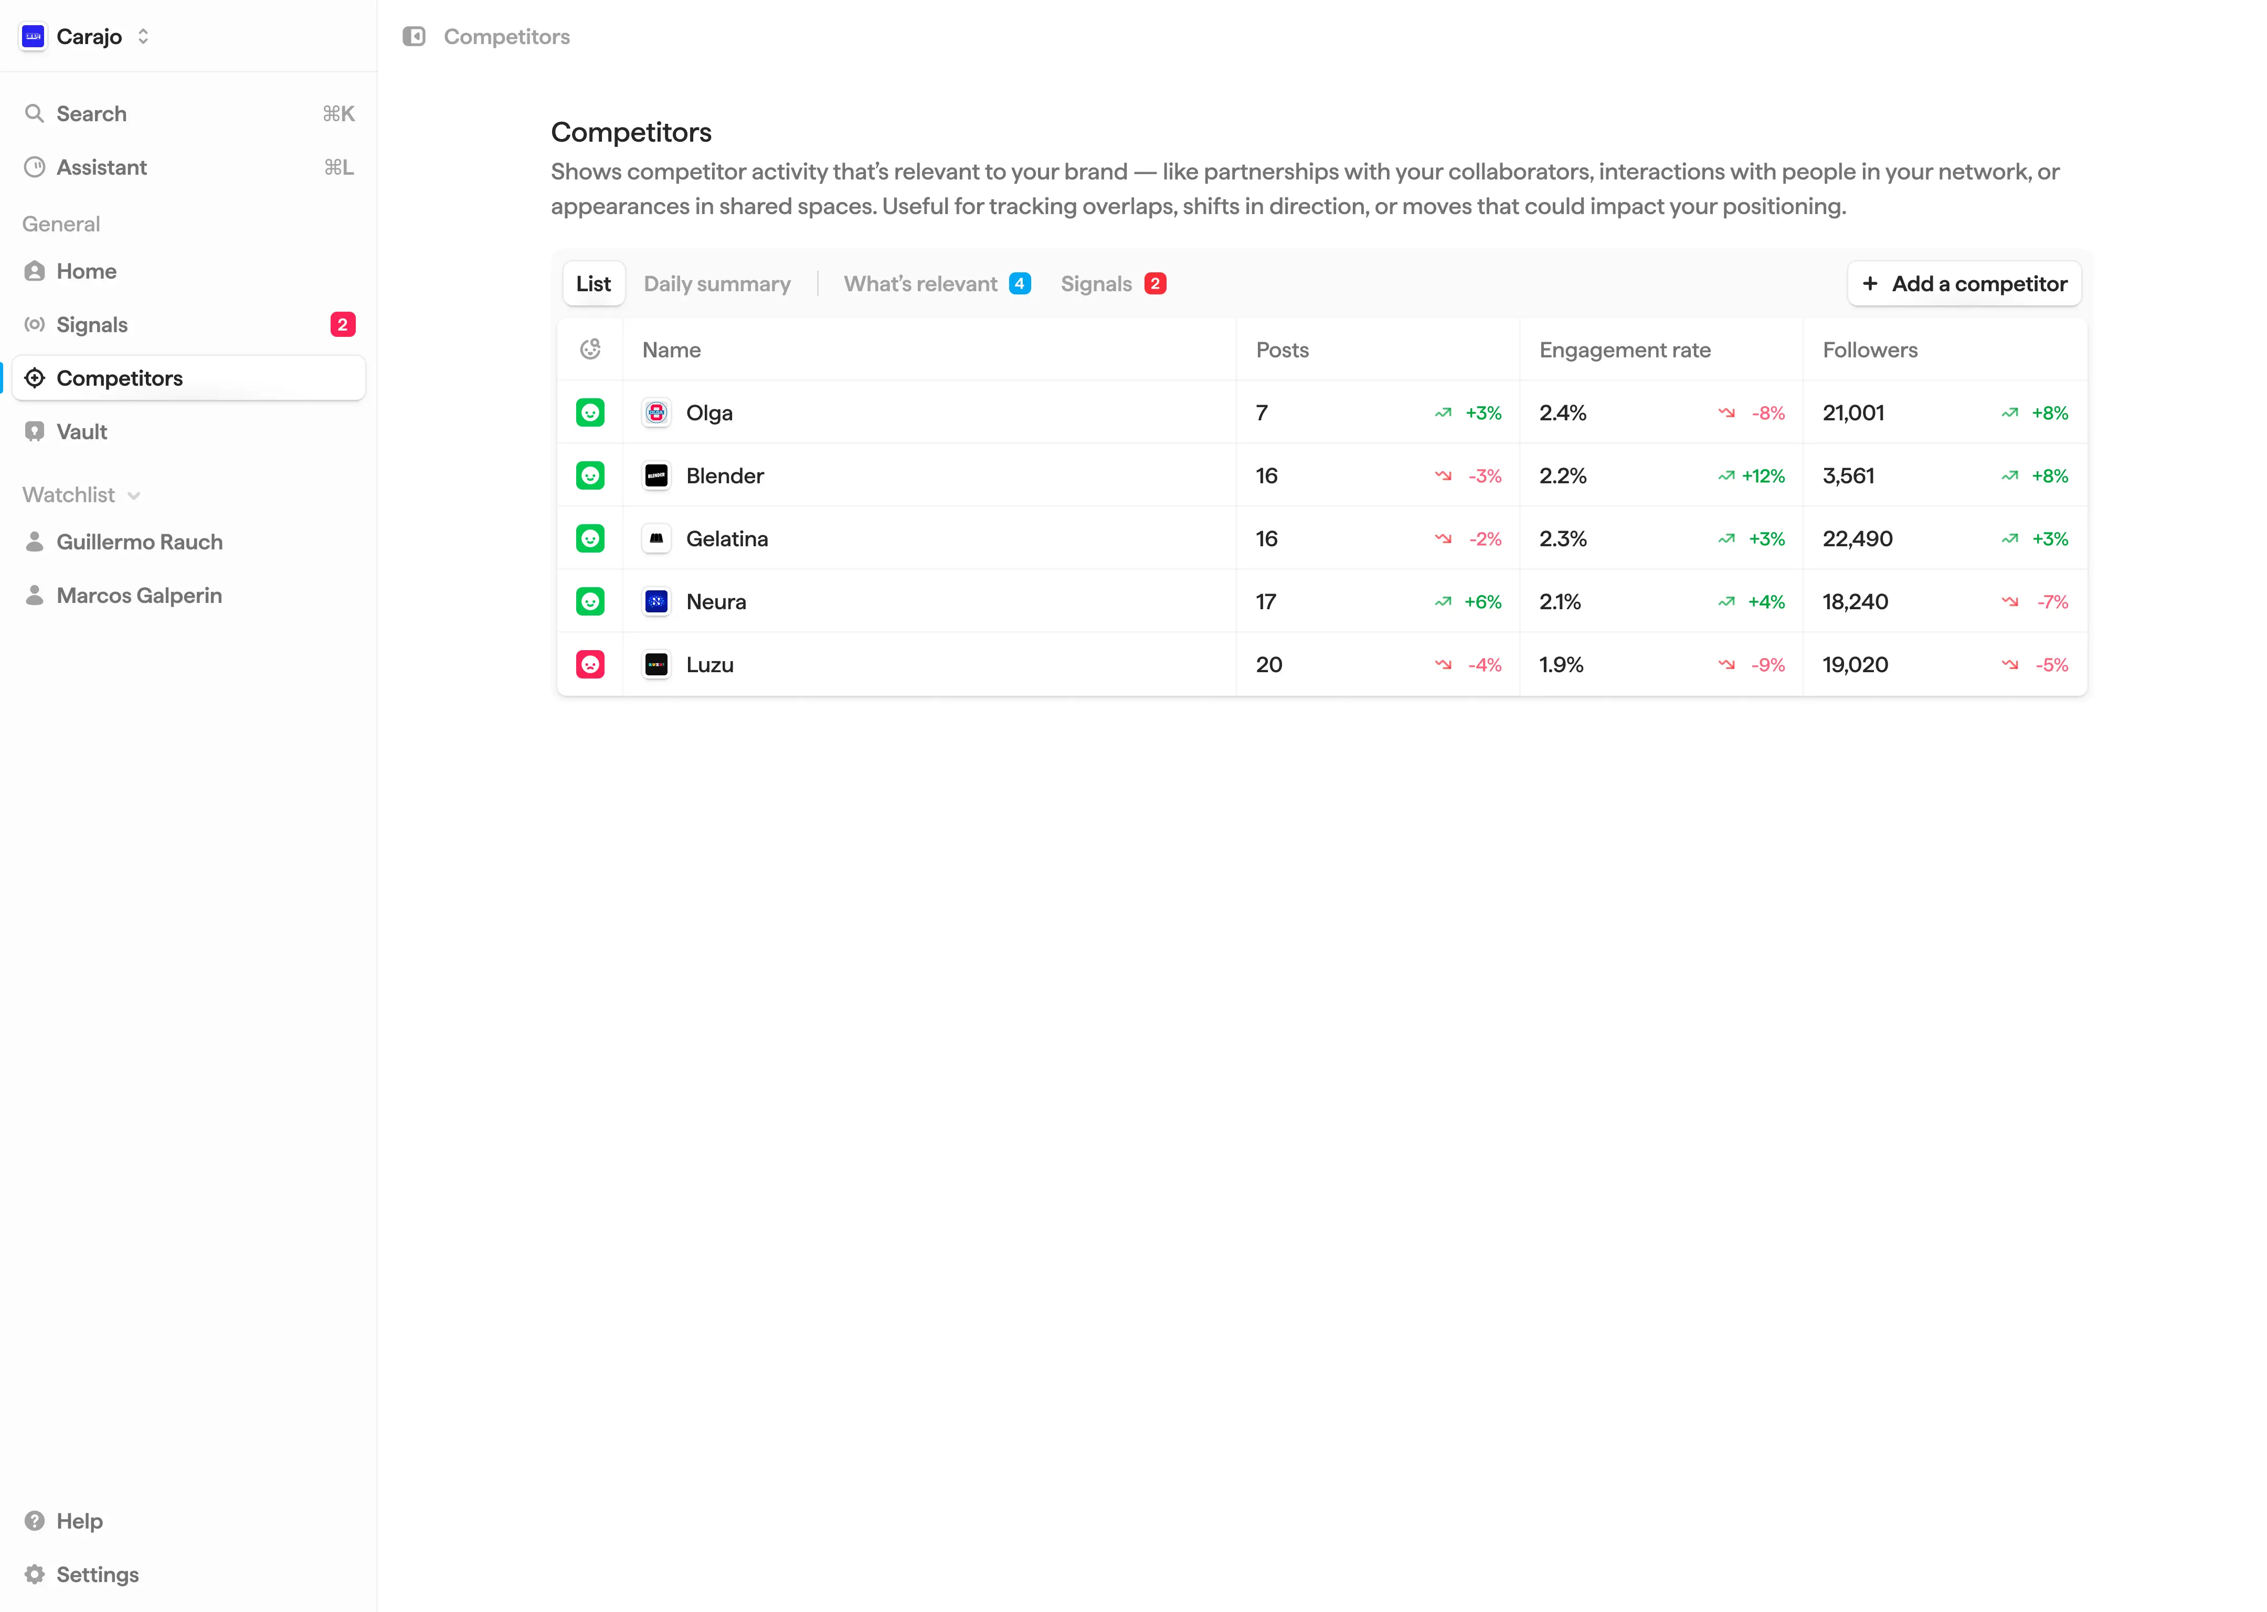2267x1612 pixels.
Task: Open Guillermo Rauch watchlist entry
Action: (x=139, y=542)
